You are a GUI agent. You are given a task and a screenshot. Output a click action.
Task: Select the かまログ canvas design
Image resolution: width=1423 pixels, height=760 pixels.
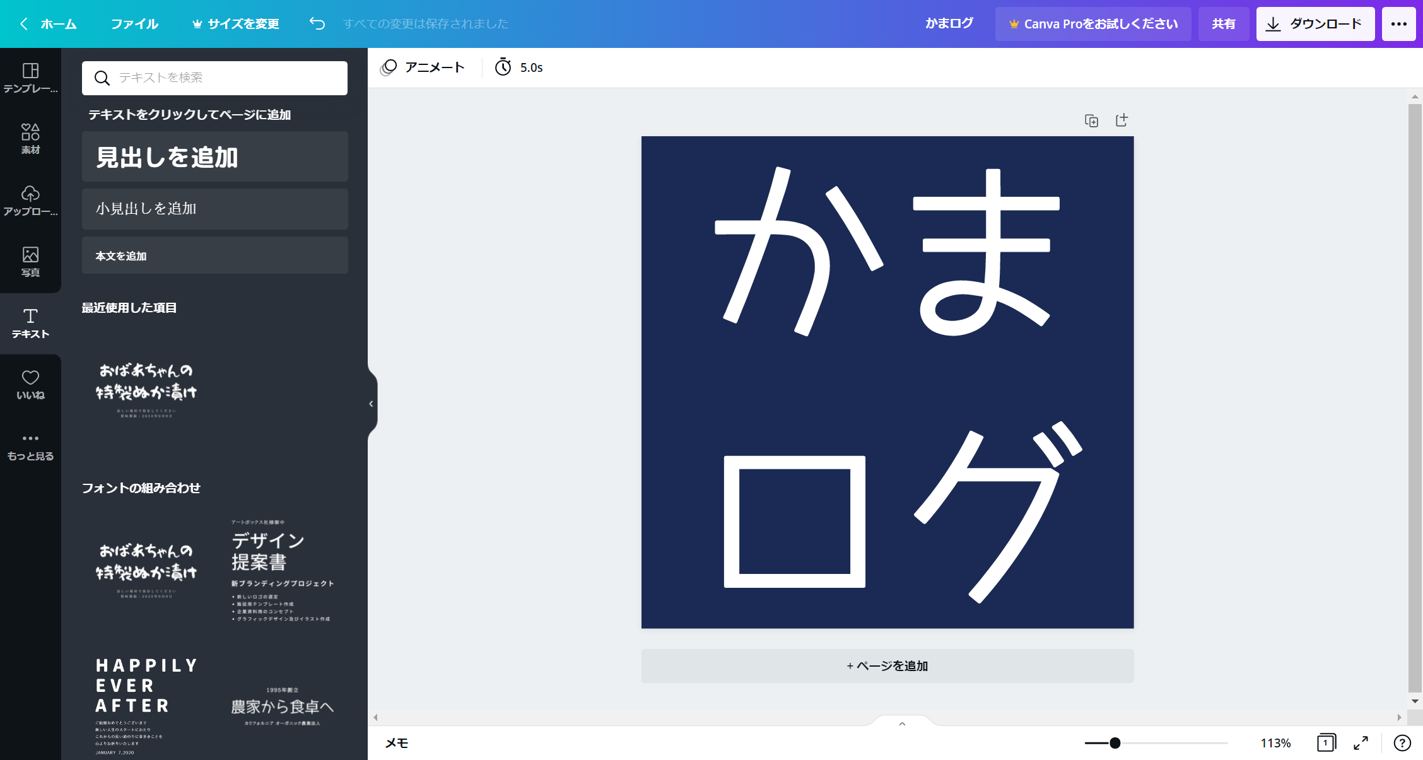coord(887,382)
